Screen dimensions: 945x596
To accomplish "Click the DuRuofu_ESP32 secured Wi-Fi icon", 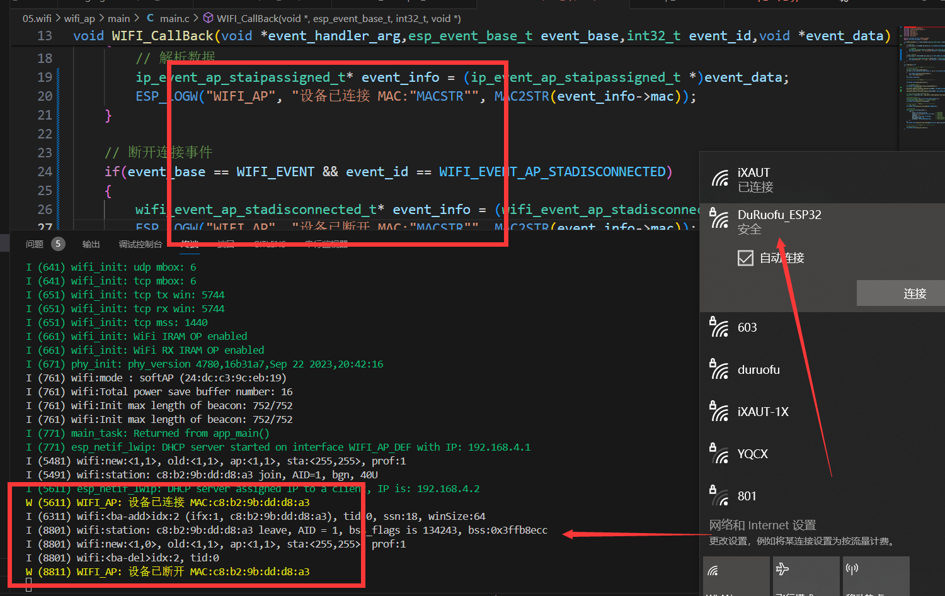I will (x=719, y=218).
